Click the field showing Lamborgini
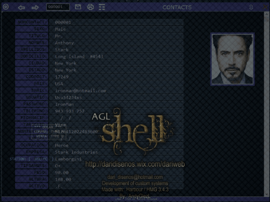270x202 pixels. 116,159
